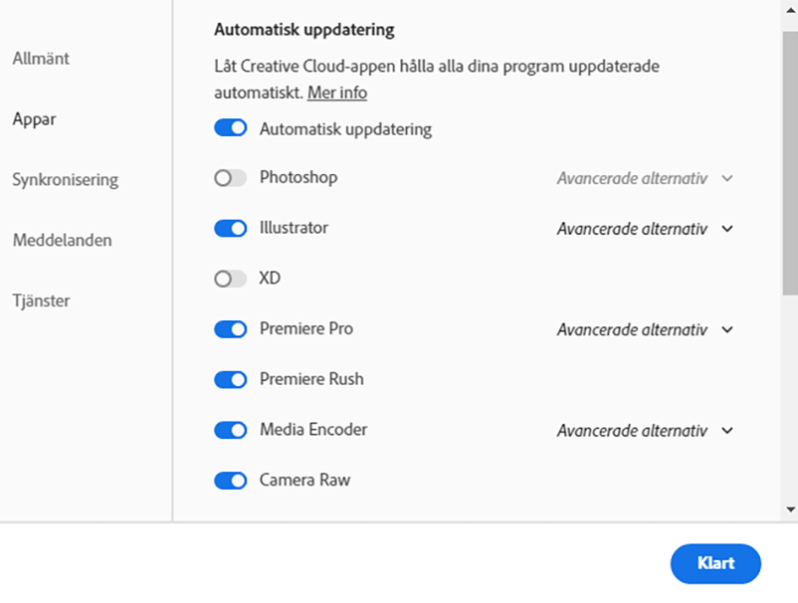798x603 pixels.
Task: Disable Media Encoder auto-update toggle
Action: [230, 430]
